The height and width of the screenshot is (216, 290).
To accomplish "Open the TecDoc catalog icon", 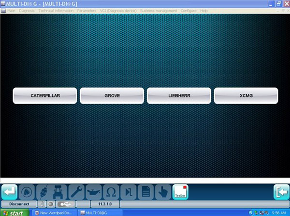I will 180,192.
